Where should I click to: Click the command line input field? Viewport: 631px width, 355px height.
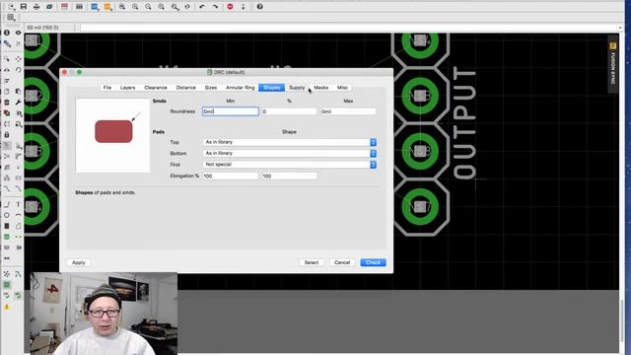click(348, 28)
